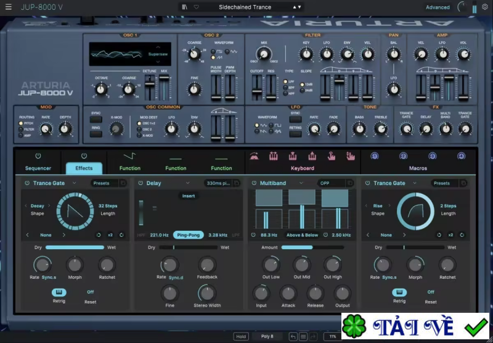Select the LPF filter type radio button
This screenshot has width=493, height=343.
click(286, 82)
